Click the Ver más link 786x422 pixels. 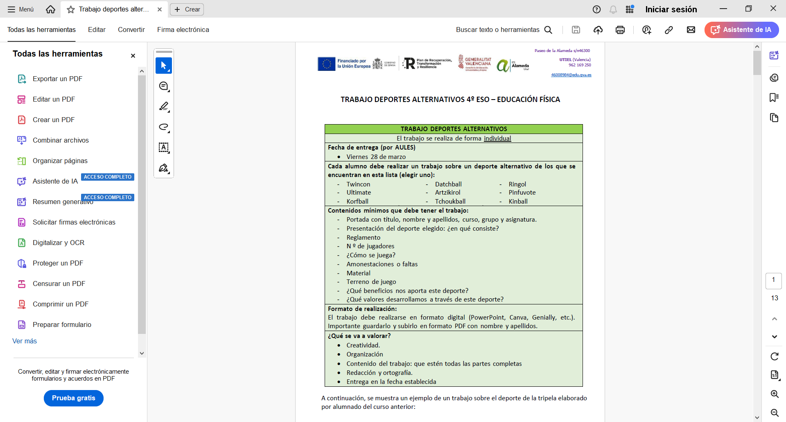pyautogui.click(x=25, y=341)
